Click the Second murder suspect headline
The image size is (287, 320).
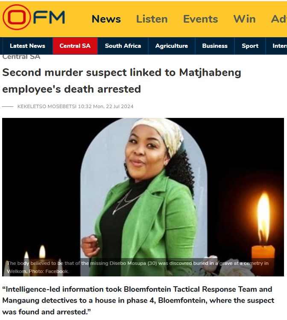122,81
